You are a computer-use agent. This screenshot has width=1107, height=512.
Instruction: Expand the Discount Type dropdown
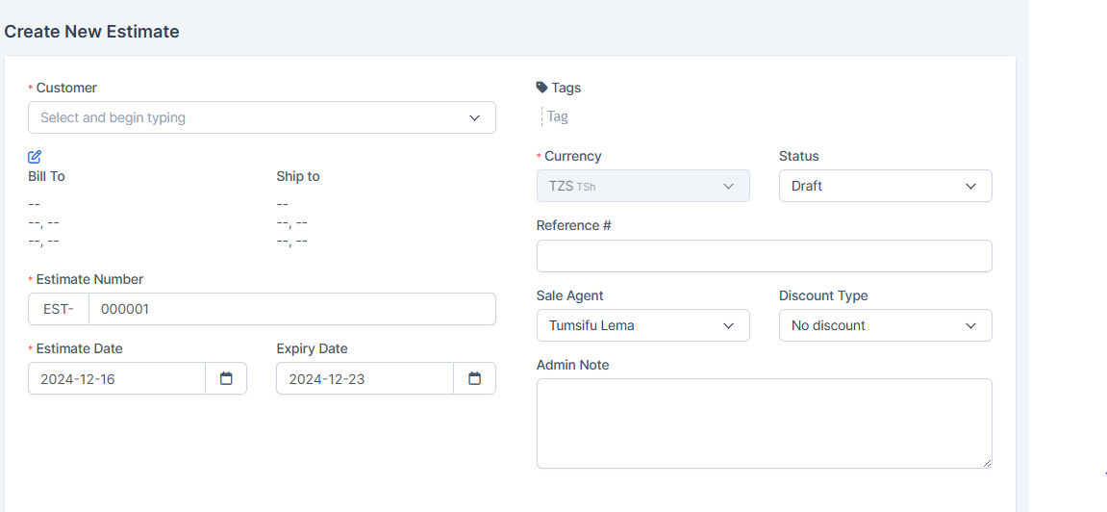coord(884,325)
